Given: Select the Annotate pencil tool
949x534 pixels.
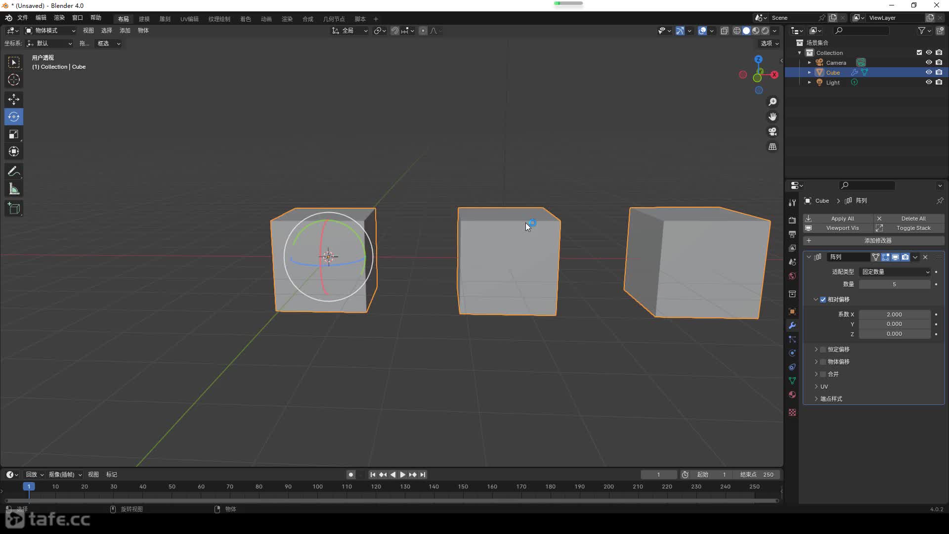Looking at the screenshot, I should click(14, 172).
